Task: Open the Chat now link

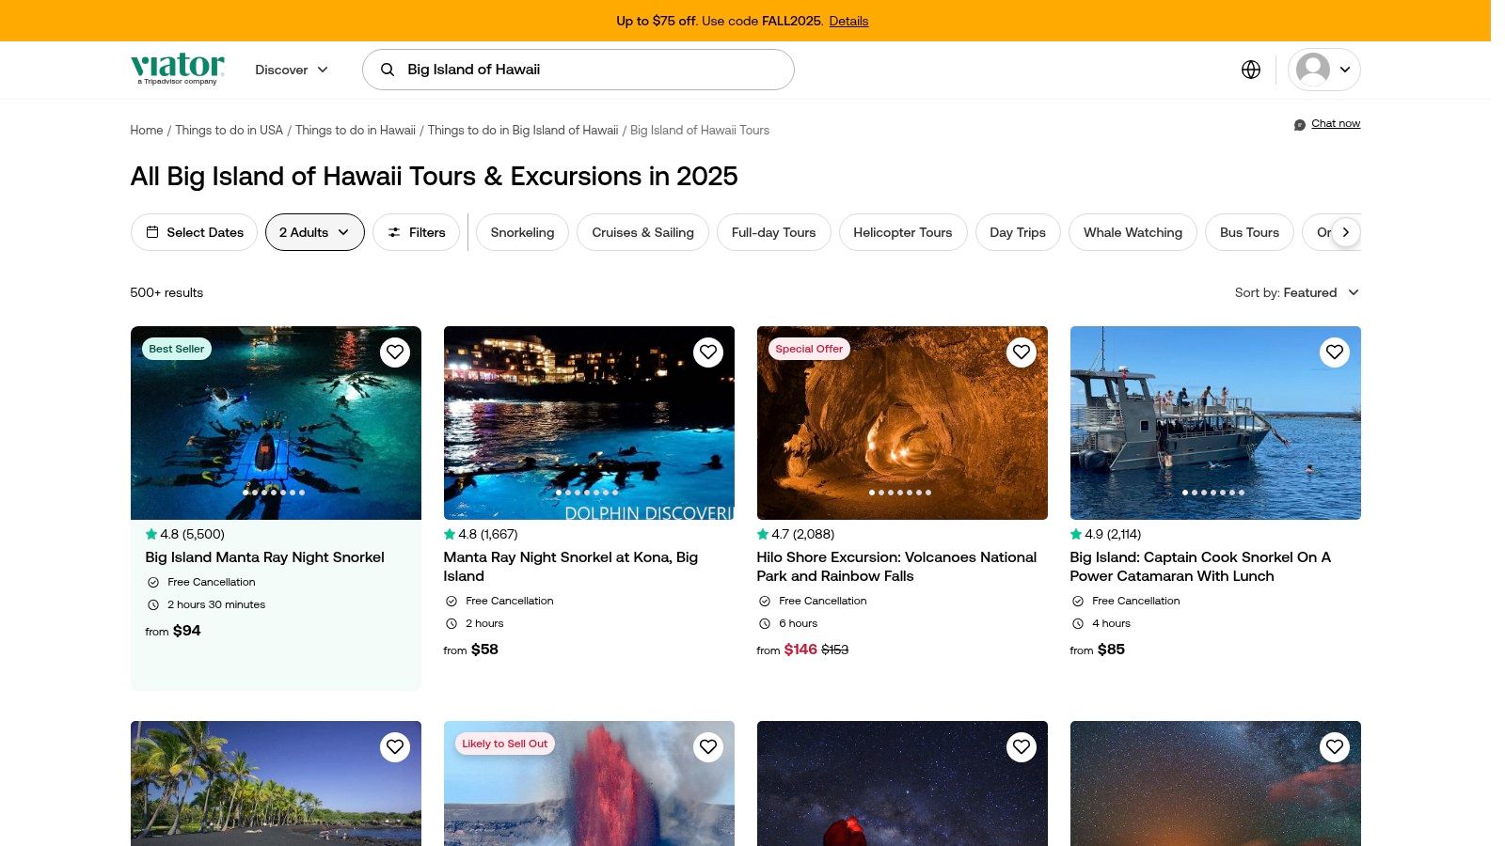Action: click(x=1335, y=124)
